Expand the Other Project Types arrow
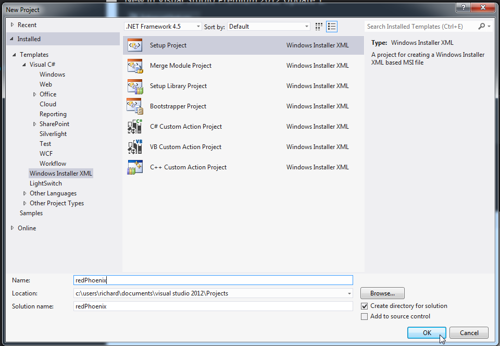The image size is (500, 346). click(x=24, y=203)
